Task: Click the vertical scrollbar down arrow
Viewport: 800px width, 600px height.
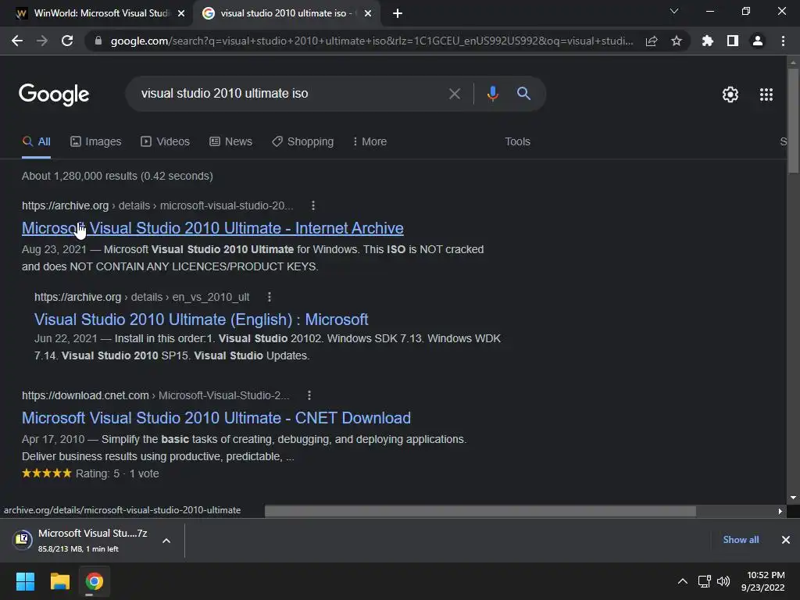Action: click(x=793, y=498)
